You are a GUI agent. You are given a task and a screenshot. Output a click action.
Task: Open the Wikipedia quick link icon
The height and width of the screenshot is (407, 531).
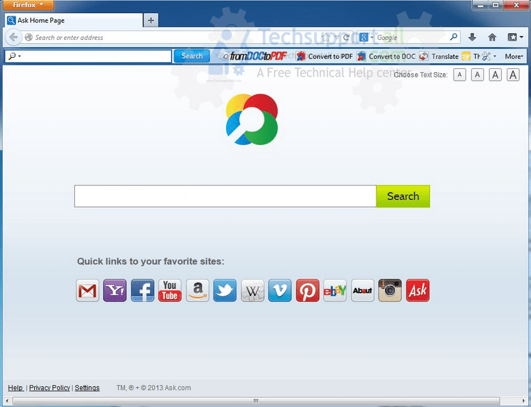(252, 290)
